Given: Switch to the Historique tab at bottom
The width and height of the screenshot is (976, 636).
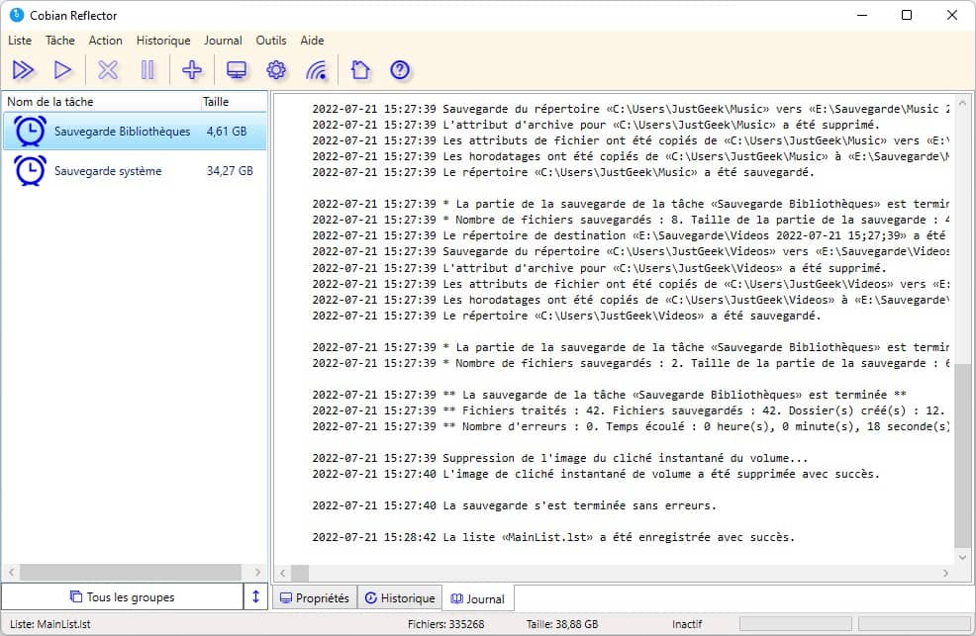Looking at the screenshot, I should tap(400, 598).
